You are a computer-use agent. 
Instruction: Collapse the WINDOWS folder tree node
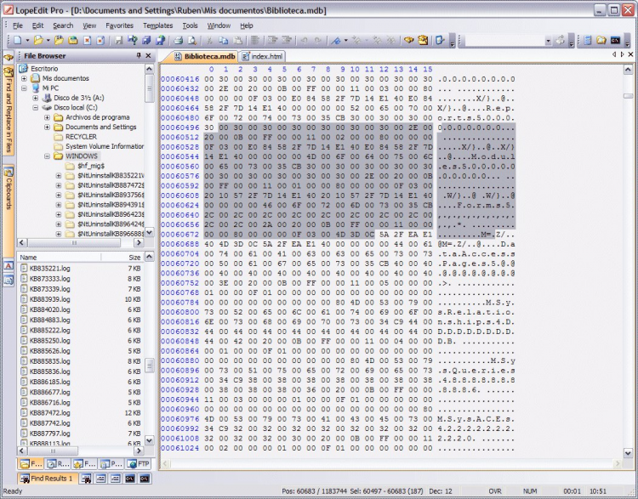[48, 156]
